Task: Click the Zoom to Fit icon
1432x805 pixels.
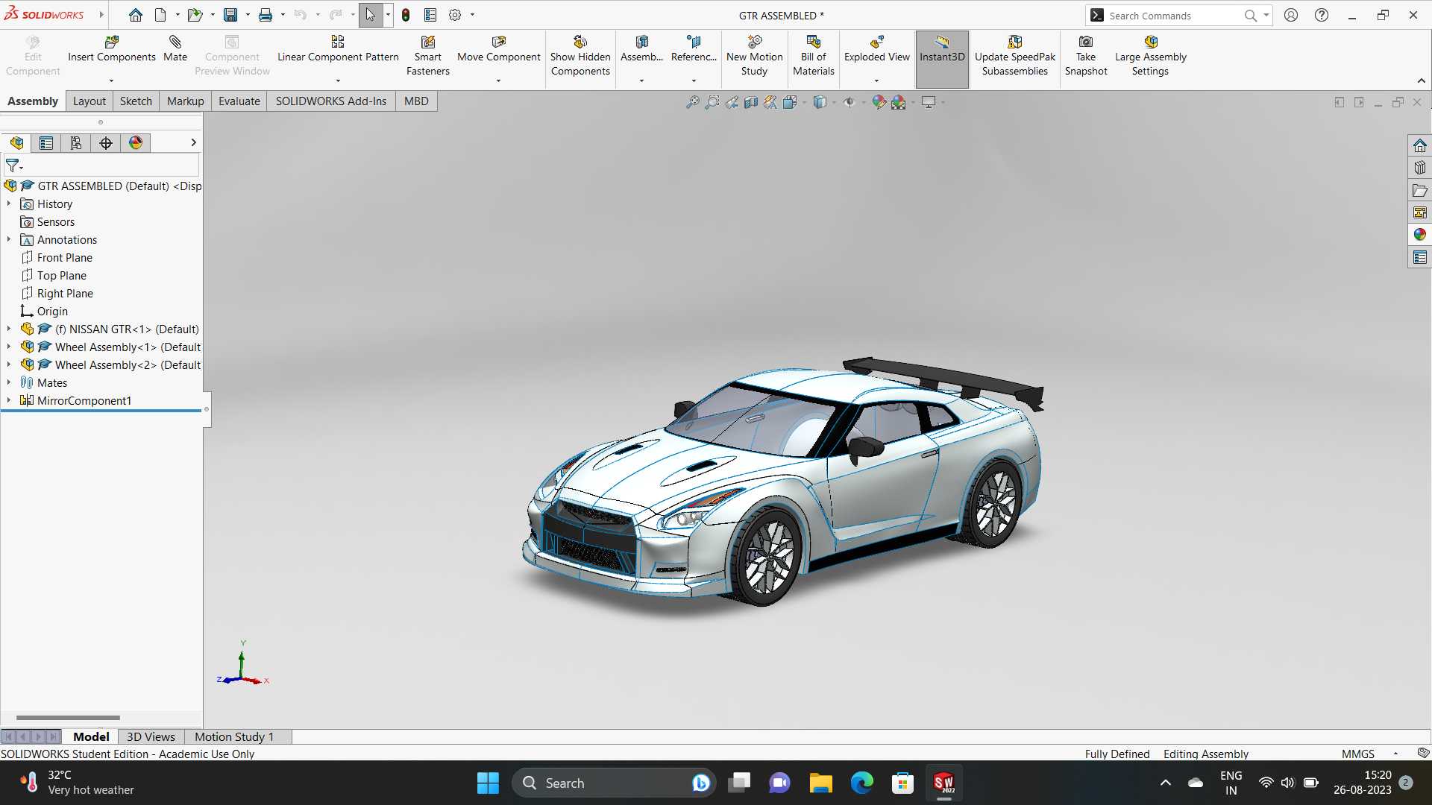Action: pos(692,103)
